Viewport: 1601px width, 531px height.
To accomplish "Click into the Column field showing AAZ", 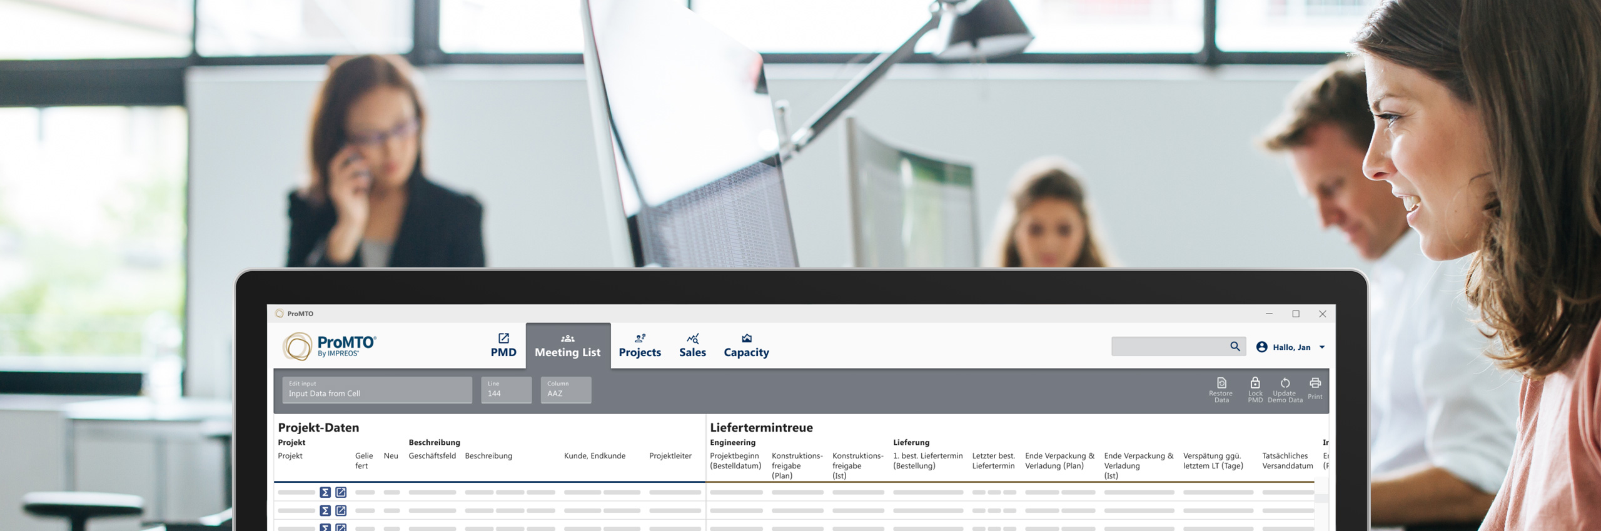I will 565,390.
